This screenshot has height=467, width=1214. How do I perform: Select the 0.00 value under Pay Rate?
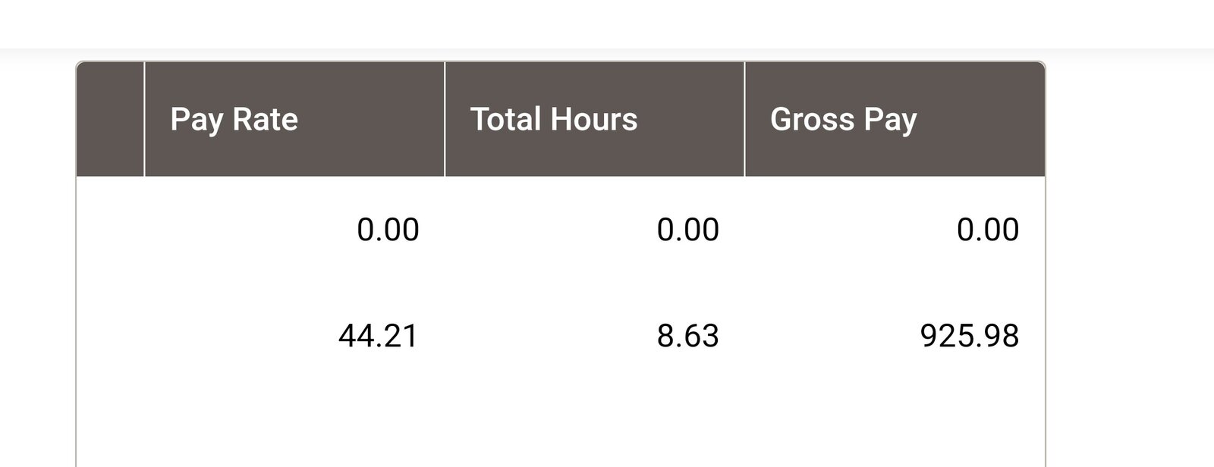[x=388, y=230]
